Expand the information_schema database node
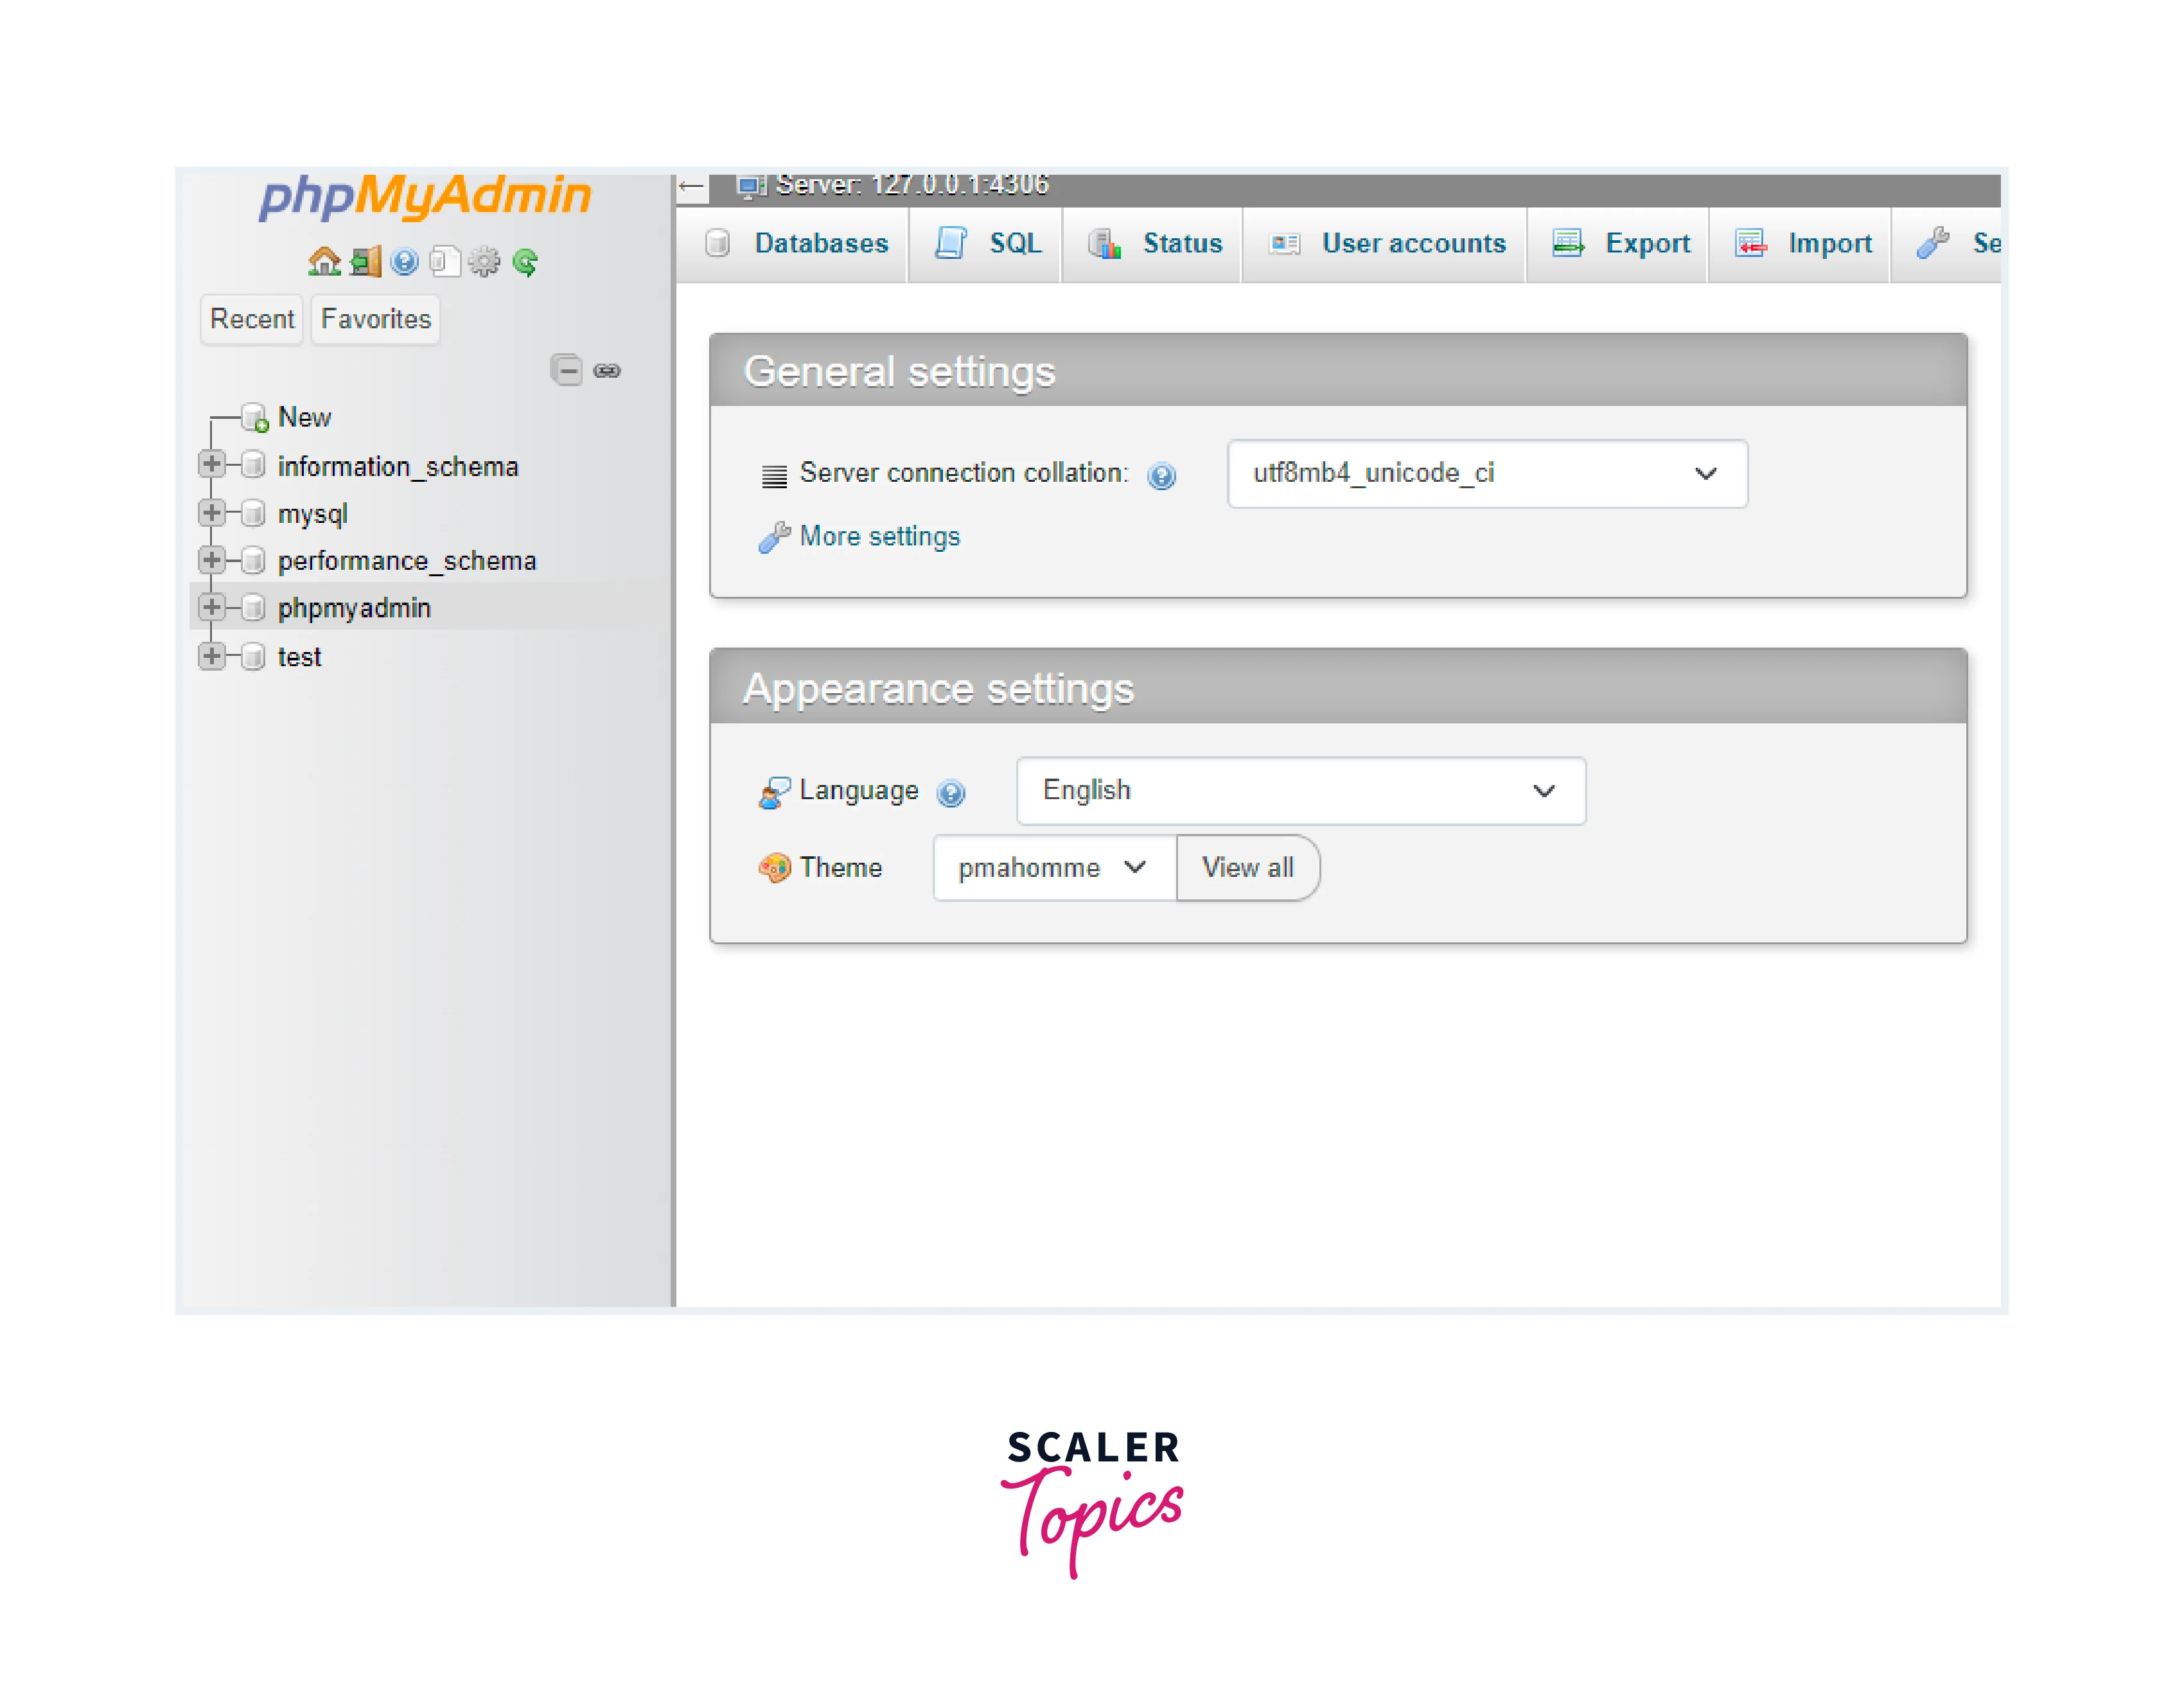This screenshot has height=1703, width=2184. (x=211, y=464)
